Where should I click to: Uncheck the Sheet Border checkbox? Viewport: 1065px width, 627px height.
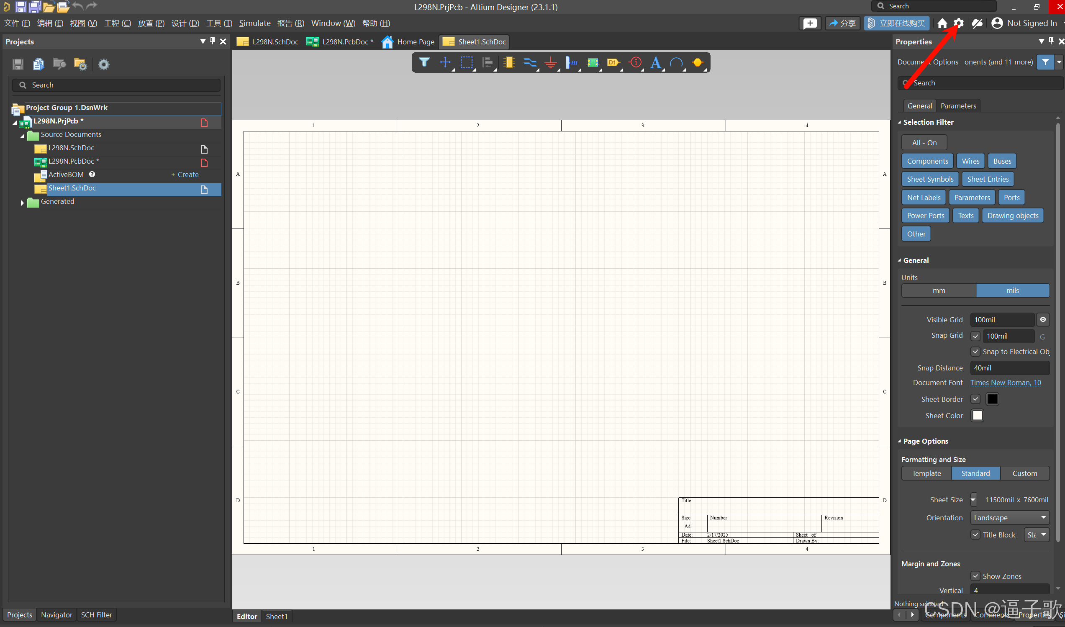click(x=975, y=399)
